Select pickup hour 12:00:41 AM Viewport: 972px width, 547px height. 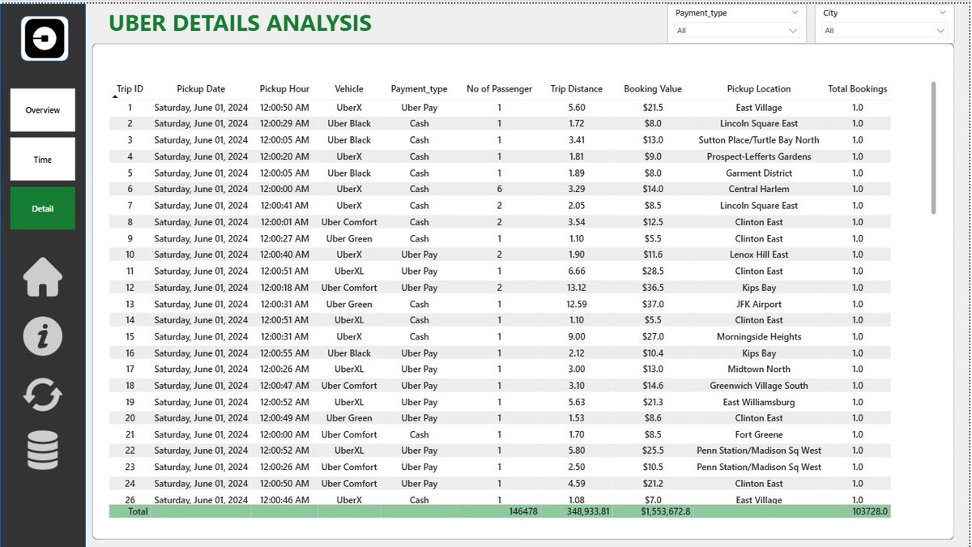[x=284, y=206]
